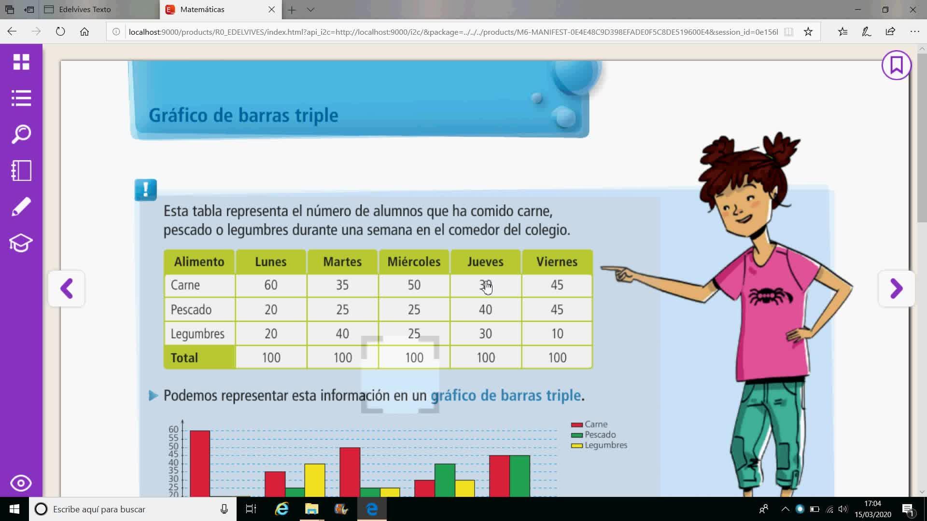Open browser settings and more menu
Viewport: 927px width, 521px height.
[914, 32]
